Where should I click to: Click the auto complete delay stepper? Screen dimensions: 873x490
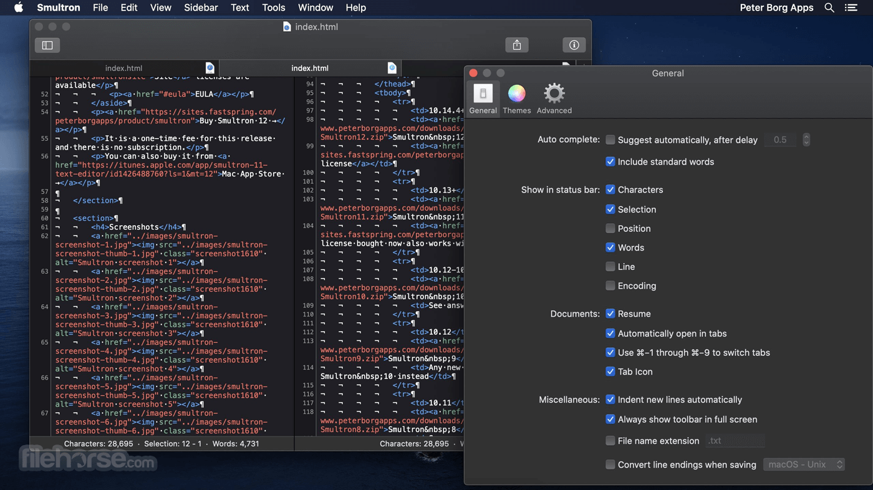pyautogui.click(x=806, y=140)
